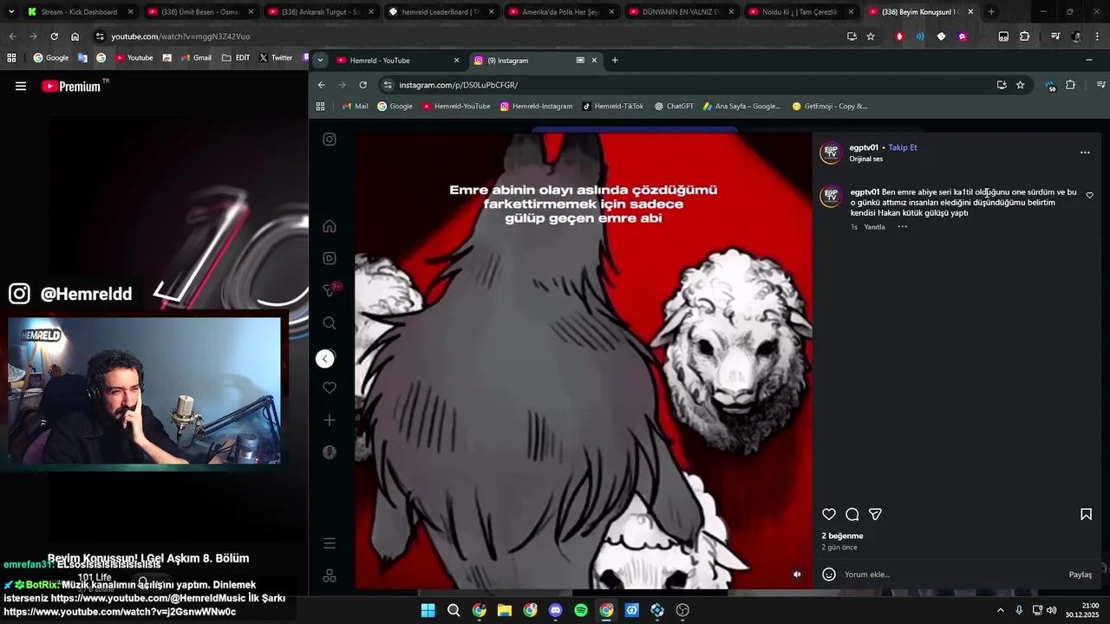Screen dimensions: 1110x624
Task: Show hidden system tray icons chevron
Action: [1000, 610]
